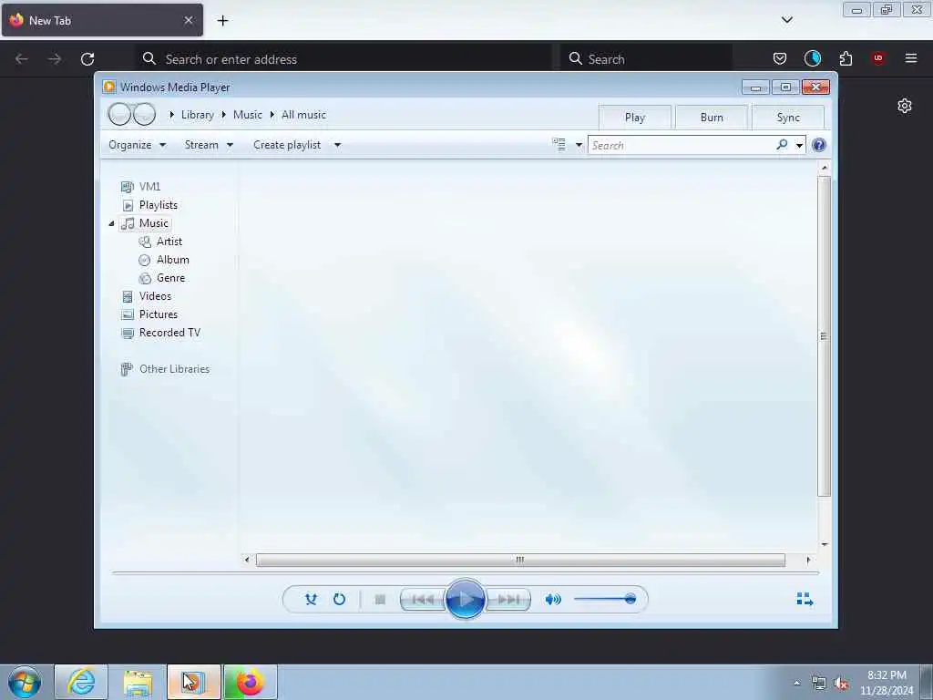Open the New Tab page settings gear
Viewport: 933px width, 700px height.
click(905, 106)
